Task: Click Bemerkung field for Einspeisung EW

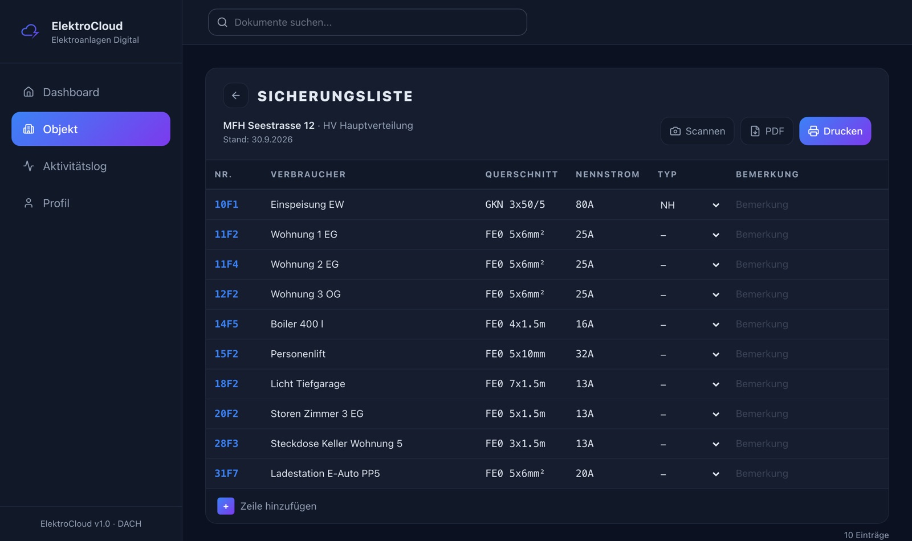Action: coord(807,204)
